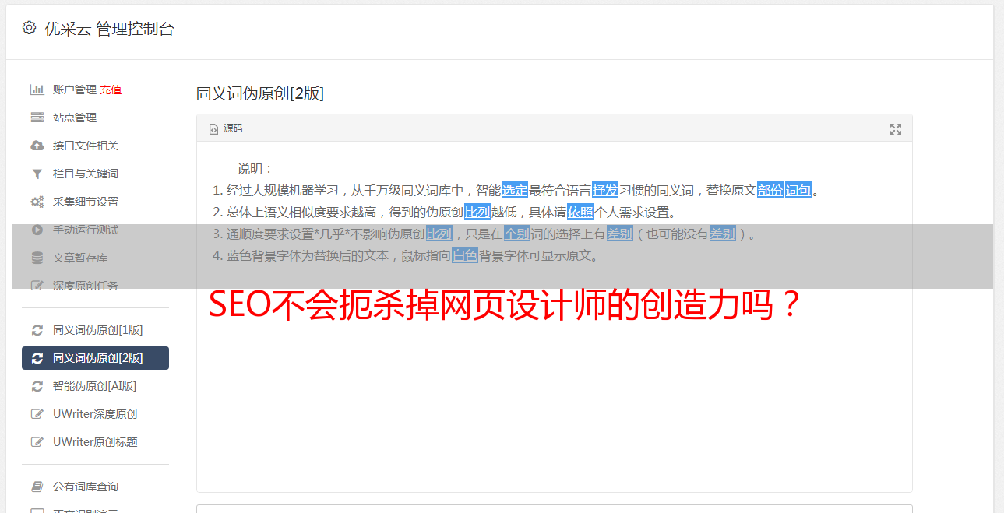
Task: Click the highlighted word 依照 in editor
Action: (580, 212)
